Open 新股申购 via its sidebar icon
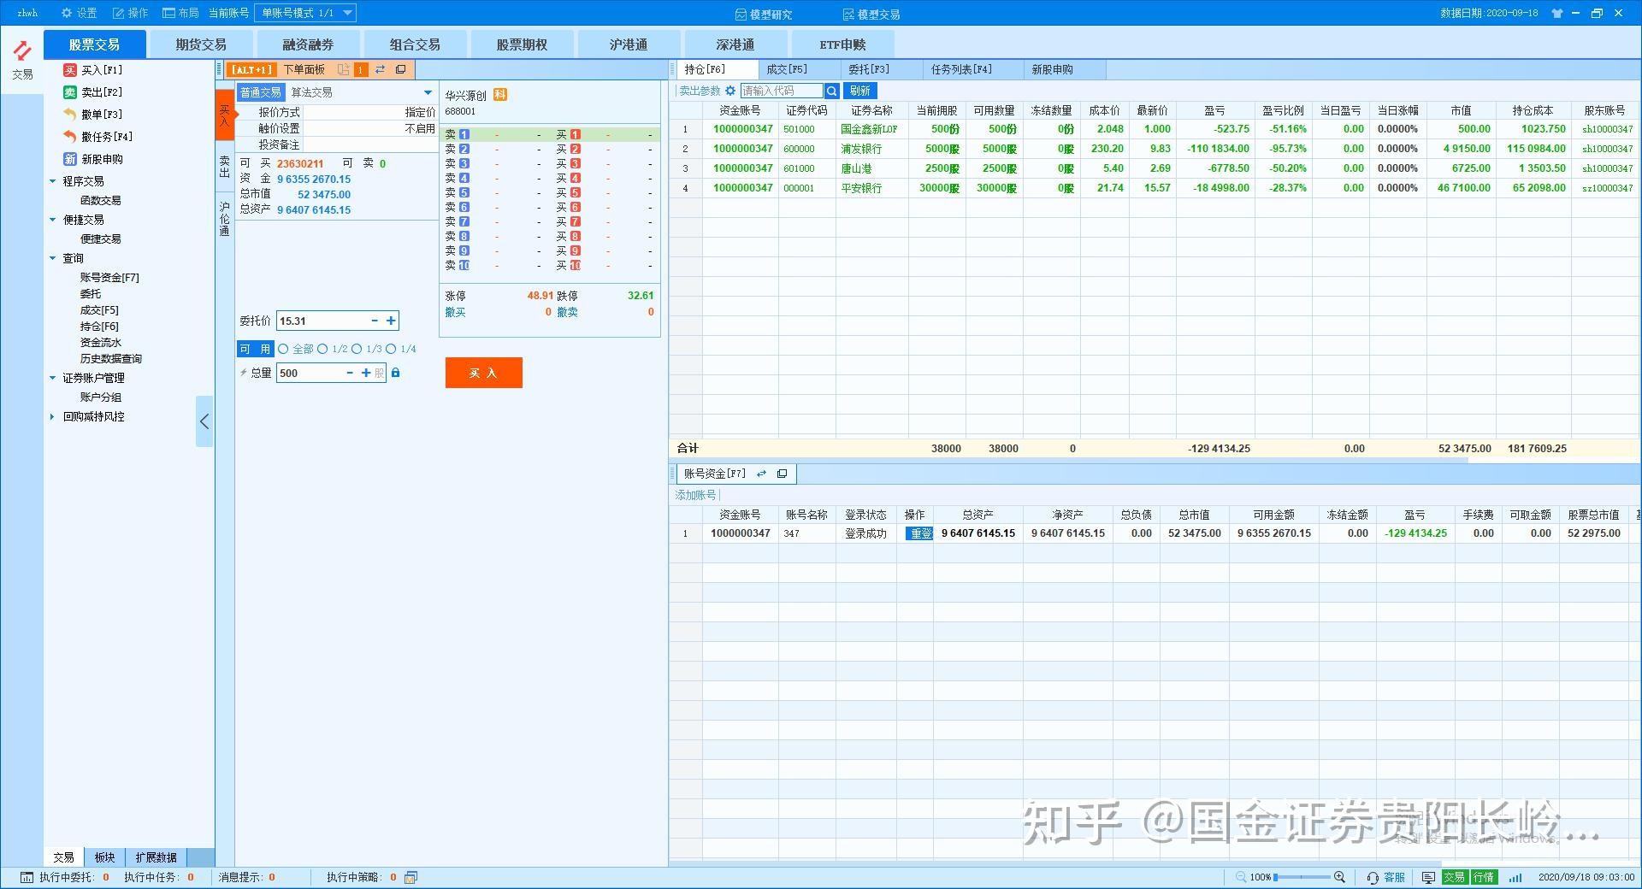1642x889 pixels. (71, 159)
